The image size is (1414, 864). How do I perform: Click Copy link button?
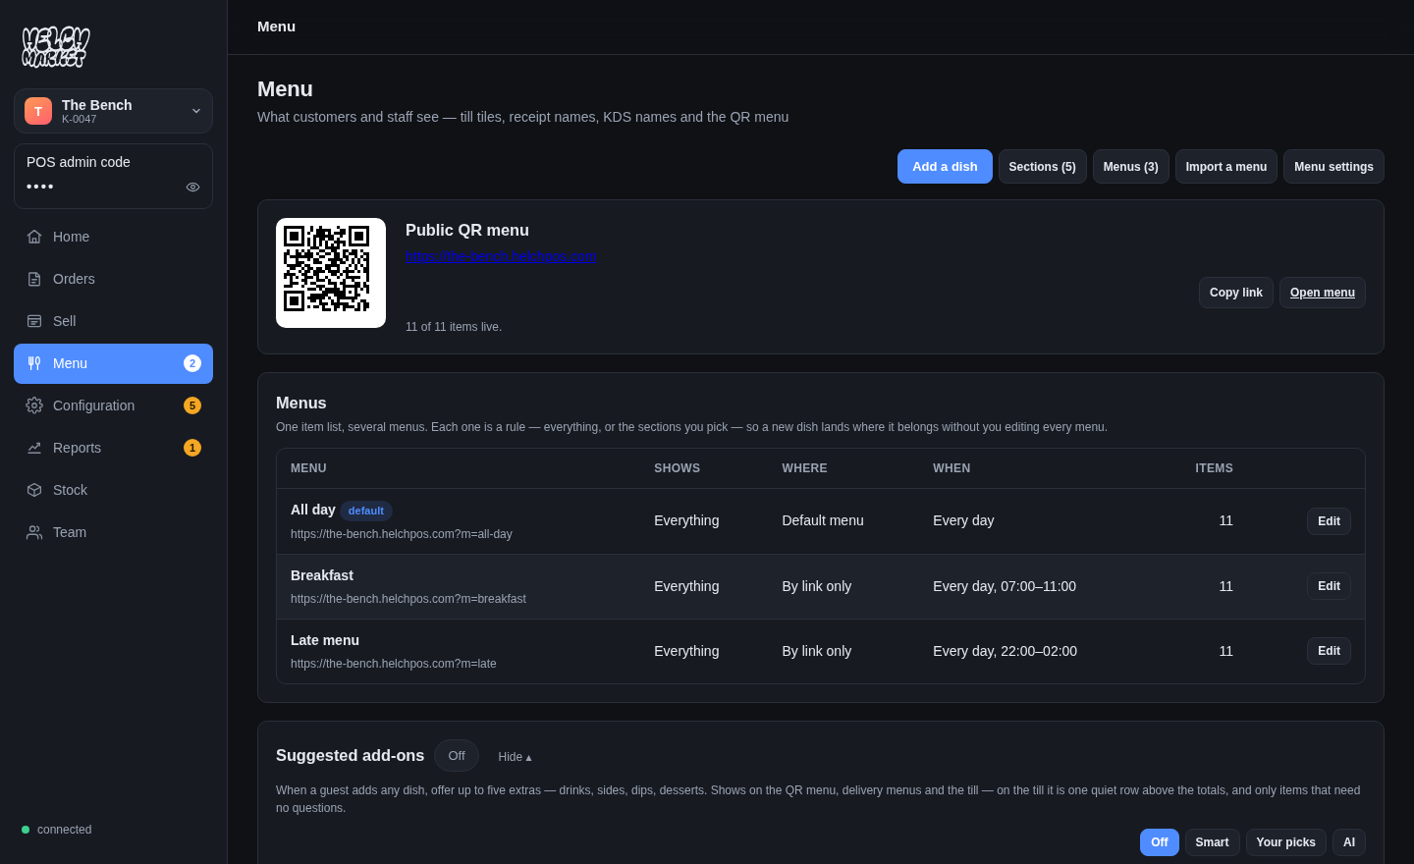click(1235, 293)
